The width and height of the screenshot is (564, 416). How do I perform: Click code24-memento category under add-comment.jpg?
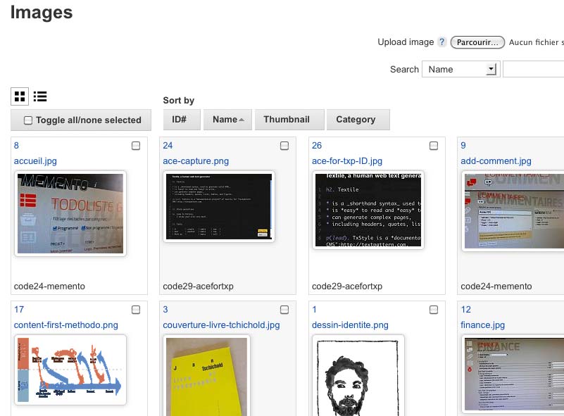(x=496, y=286)
